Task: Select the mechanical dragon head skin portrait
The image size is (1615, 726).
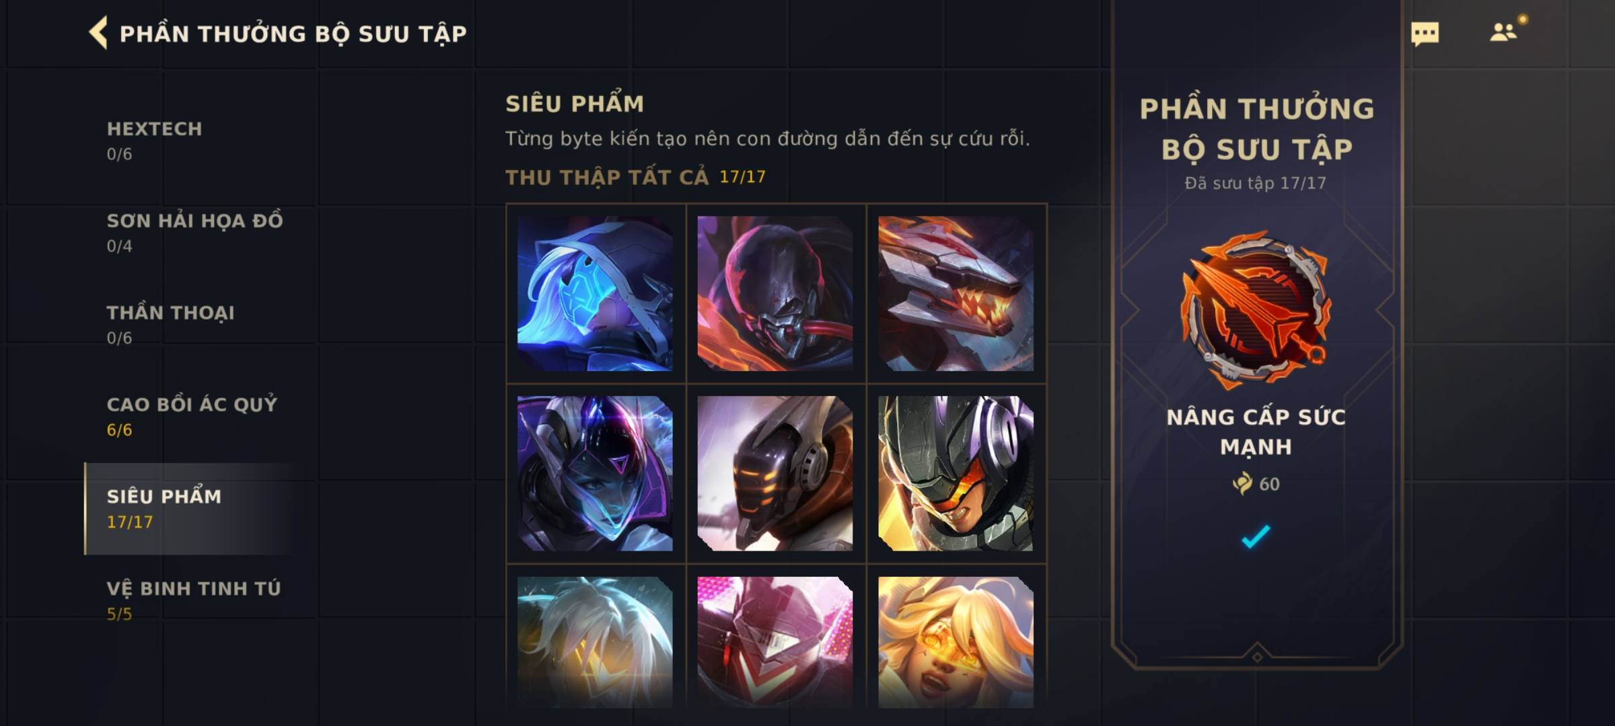Action: pyautogui.click(x=956, y=293)
